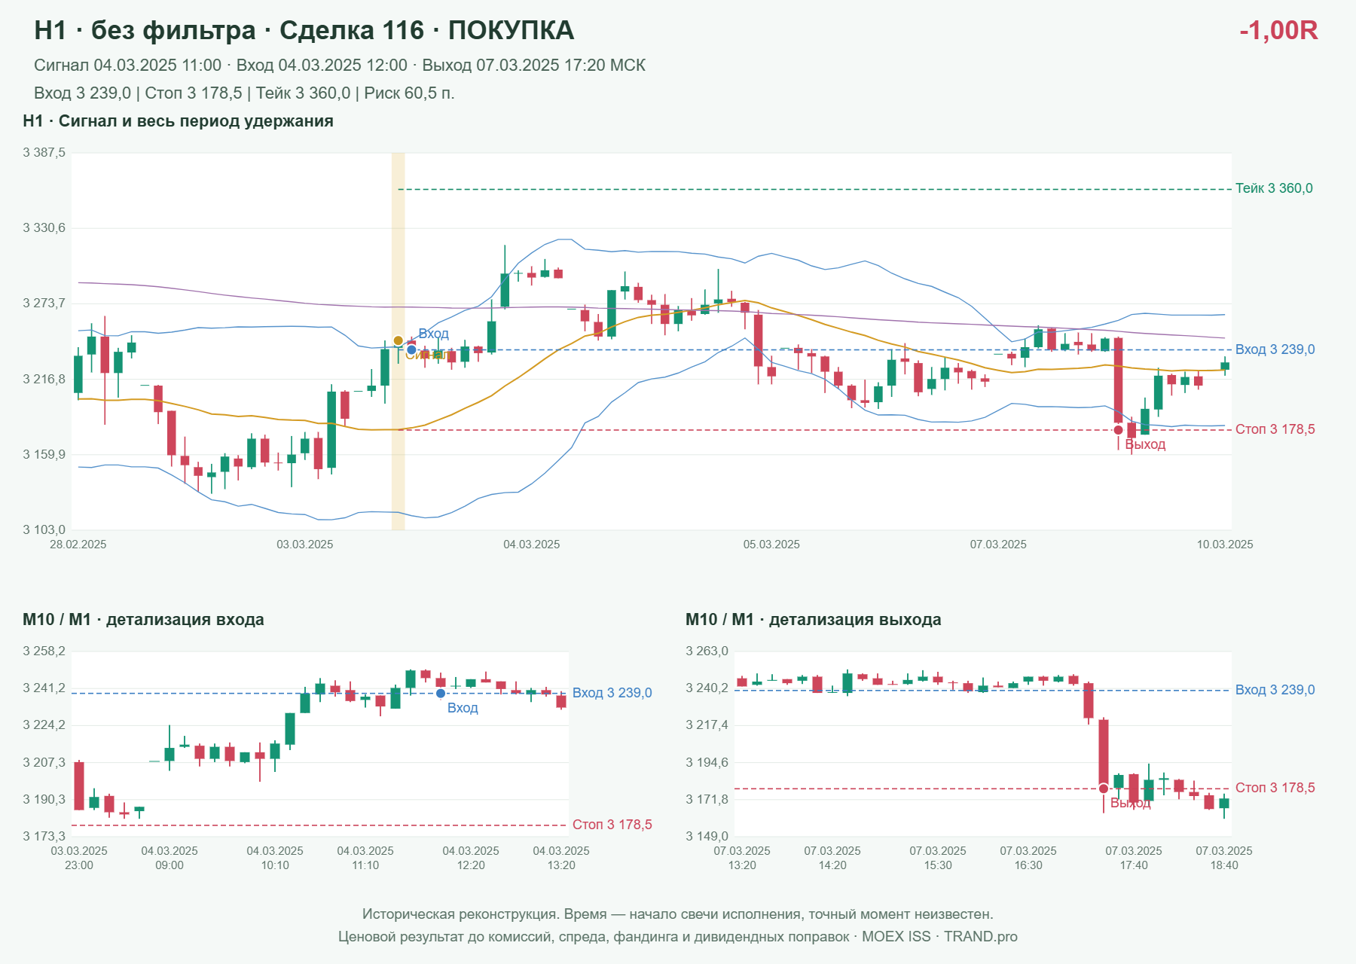This screenshot has width=1356, height=964.
Task: Click the 'Стоп 3 178,5' label on H1 chart
Action: (1275, 429)
